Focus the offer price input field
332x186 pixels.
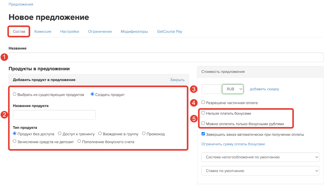[x=211, y=89]
